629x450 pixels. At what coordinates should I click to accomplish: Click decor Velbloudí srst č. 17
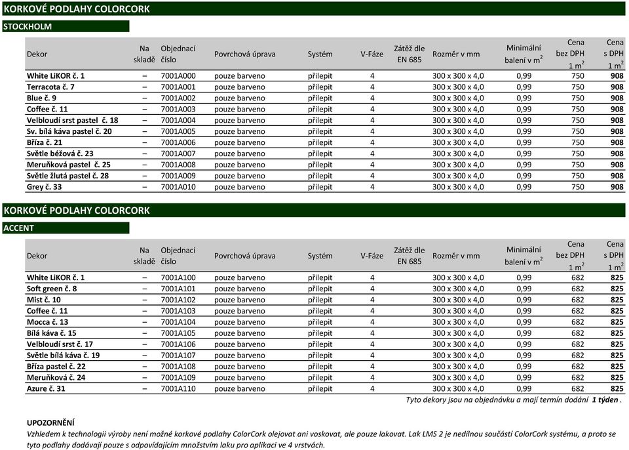[60, 344]
